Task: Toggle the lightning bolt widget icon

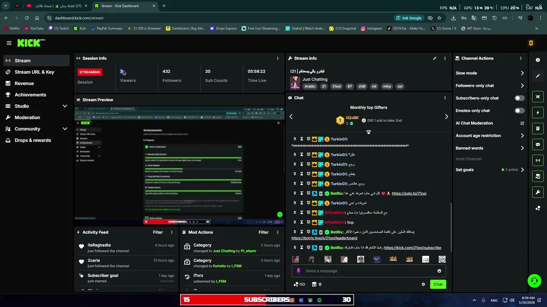Action: [538, 113]
